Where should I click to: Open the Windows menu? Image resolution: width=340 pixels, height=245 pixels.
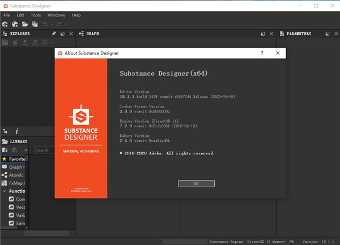[56, 15]
